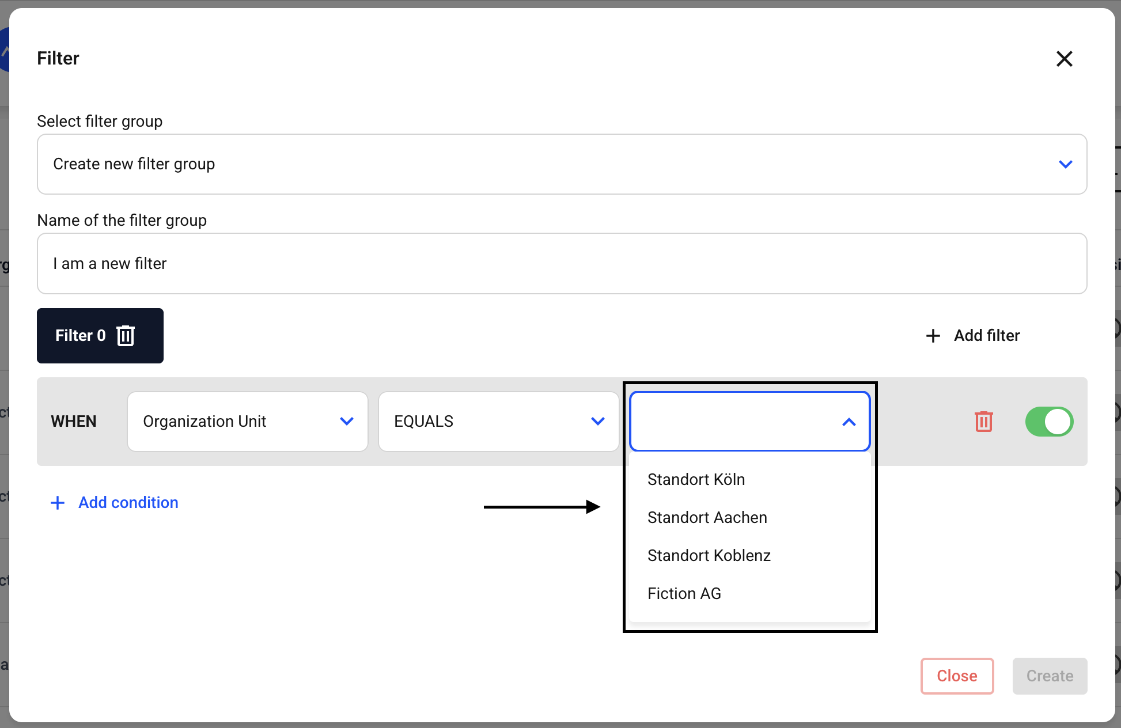Click the trash icon on Filter 0 tab
The image size is (1121, 728).
126,336
